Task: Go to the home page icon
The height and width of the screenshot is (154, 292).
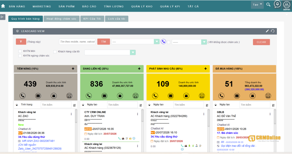Action: click(x=3, y=6)
